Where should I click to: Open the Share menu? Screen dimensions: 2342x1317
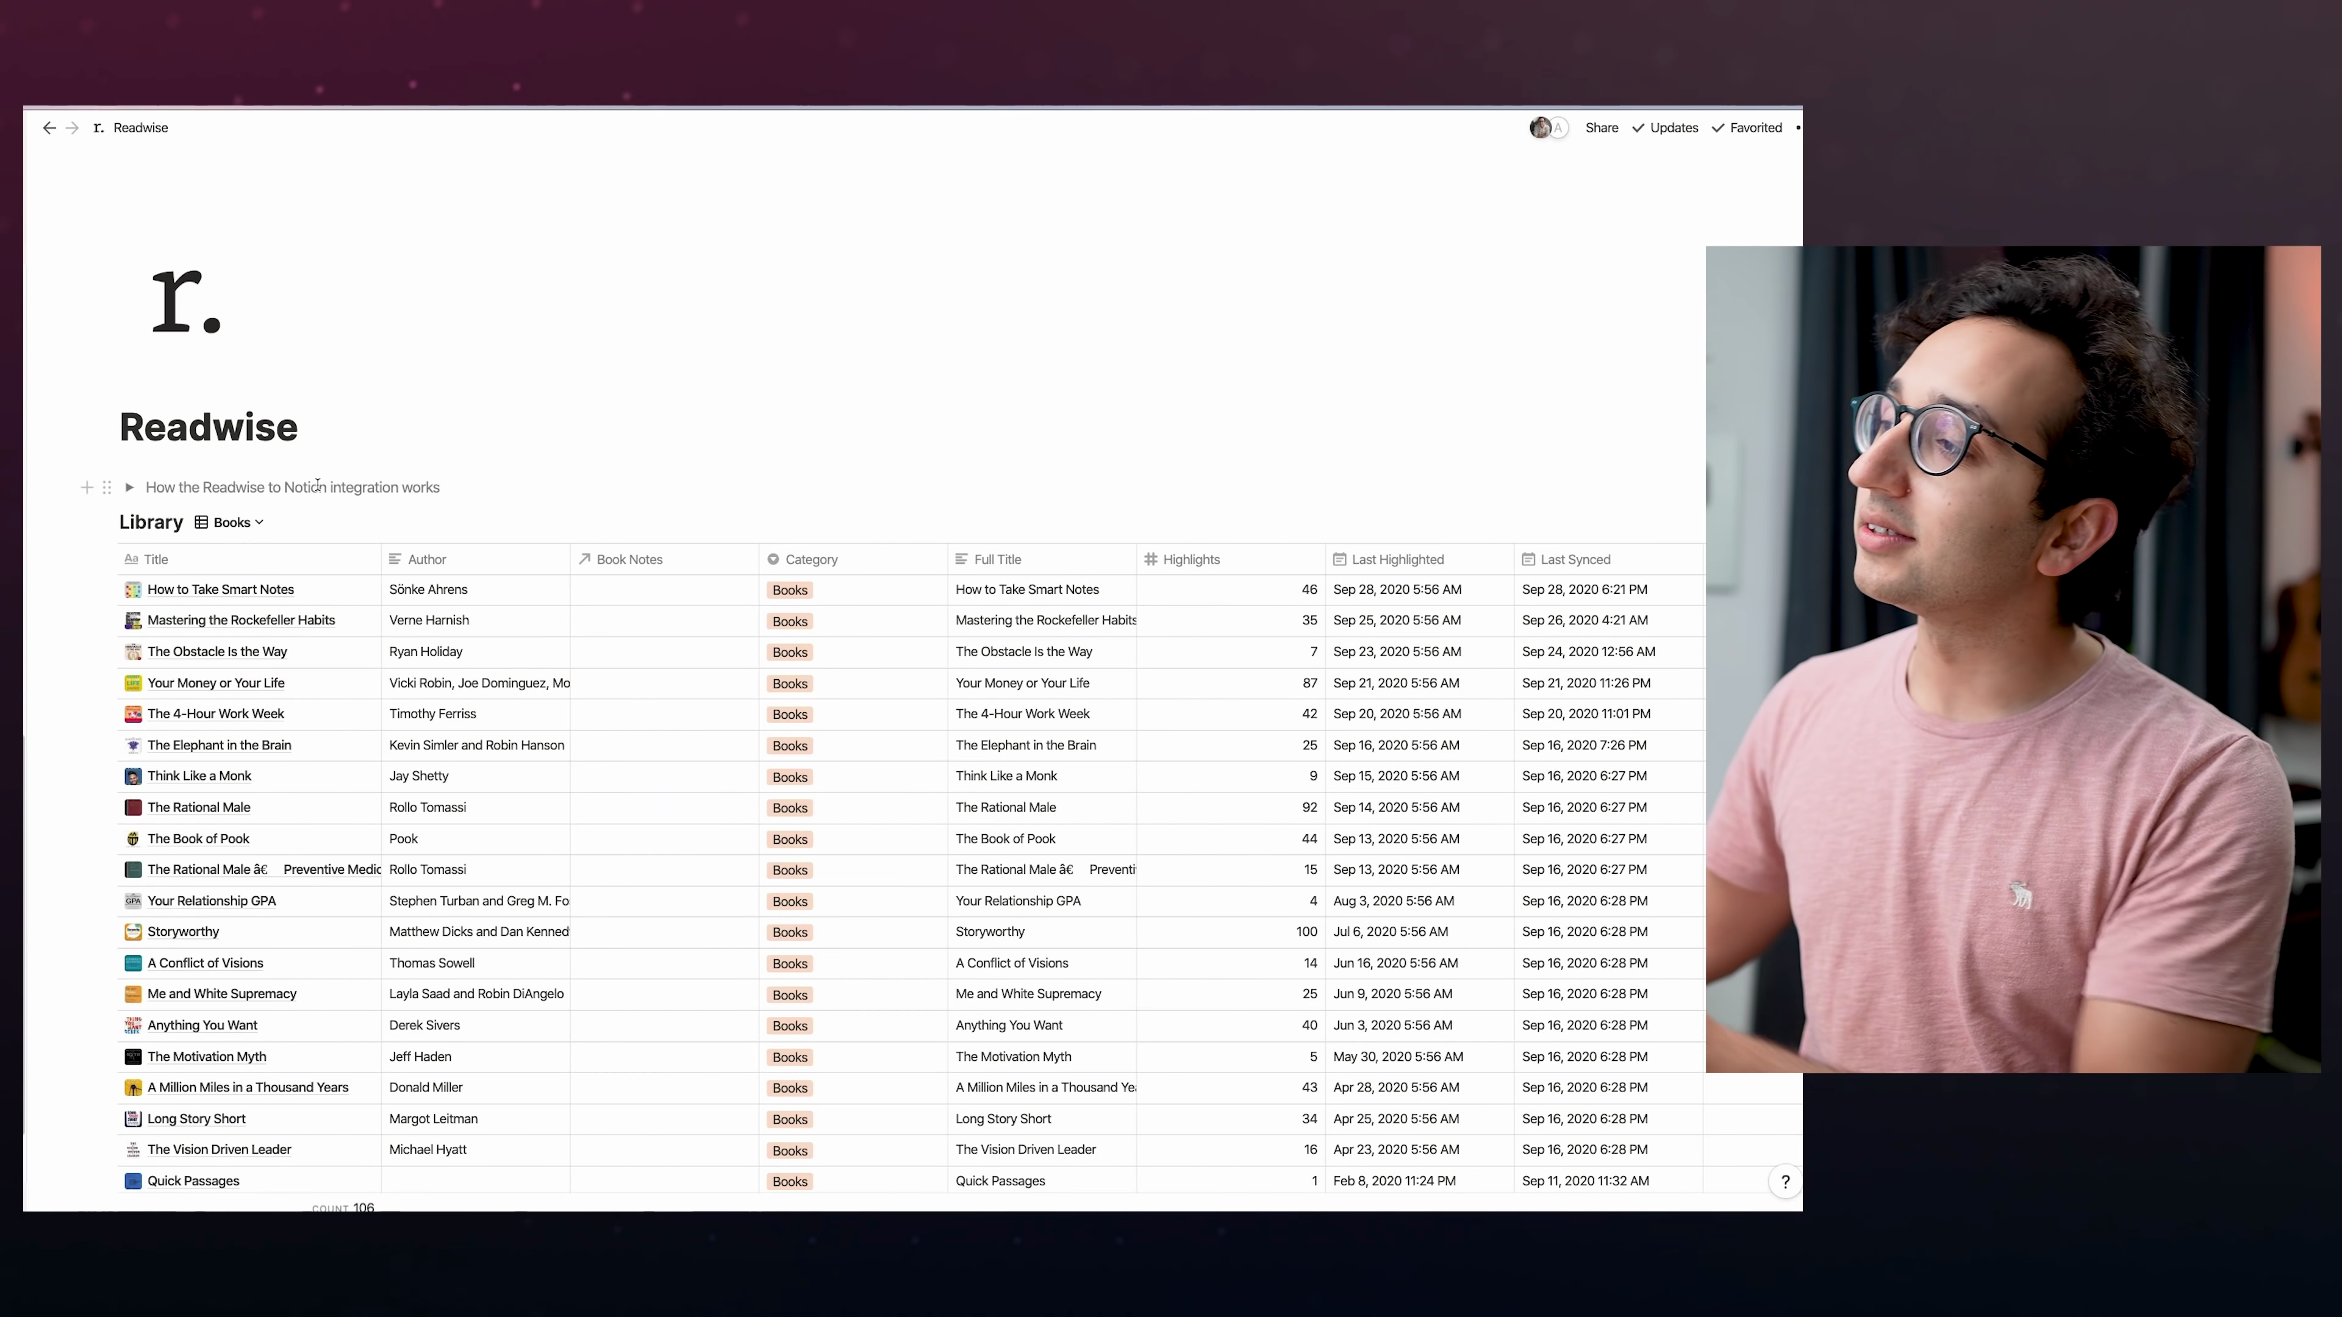coord(1601,128)
